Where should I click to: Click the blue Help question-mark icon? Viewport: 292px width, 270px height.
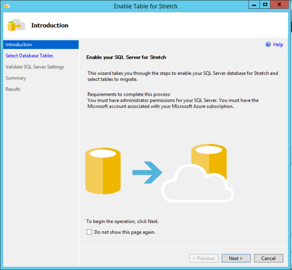(268, 45)
